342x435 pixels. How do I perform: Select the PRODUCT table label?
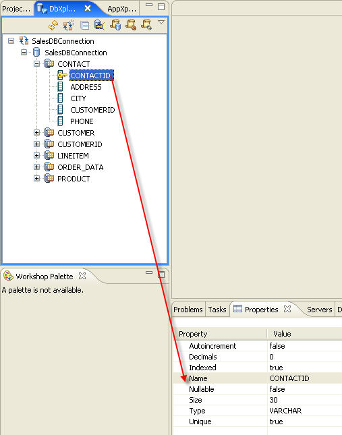[74, 179]
